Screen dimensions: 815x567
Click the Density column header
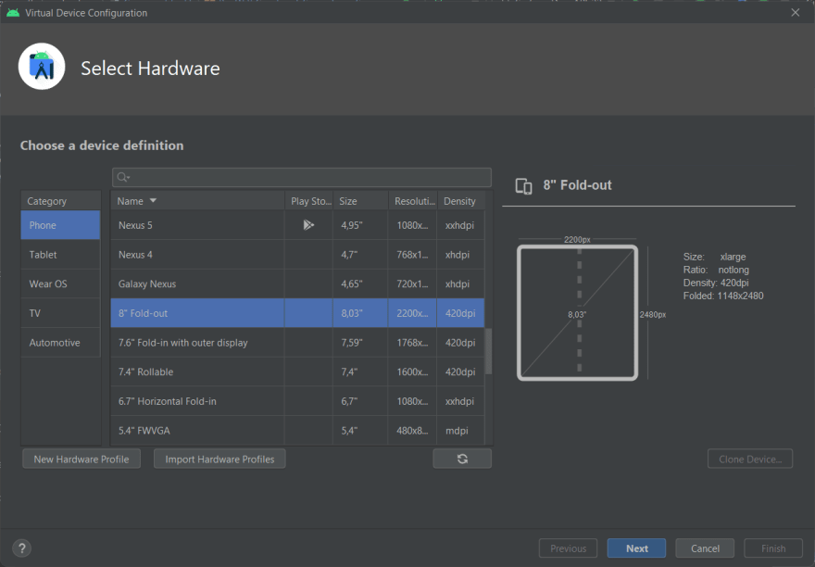[460, 201]
